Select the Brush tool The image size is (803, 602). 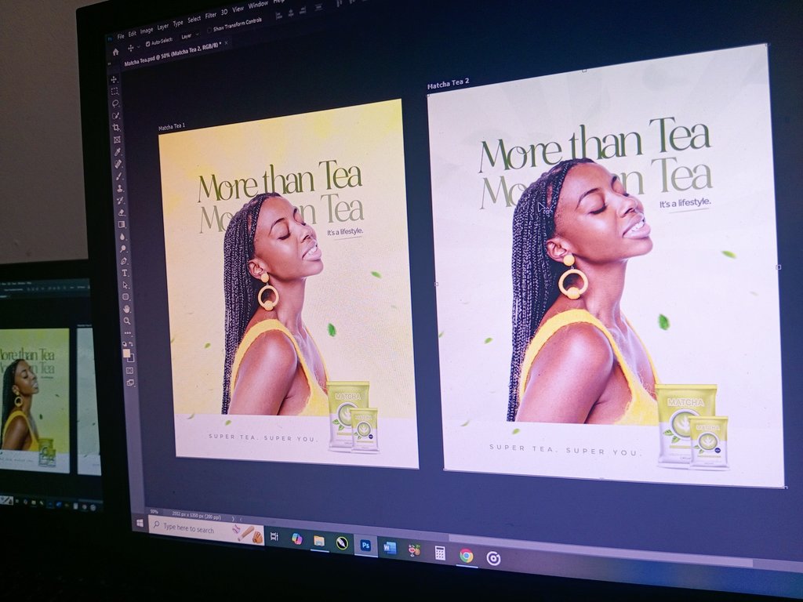click(119, 176)
